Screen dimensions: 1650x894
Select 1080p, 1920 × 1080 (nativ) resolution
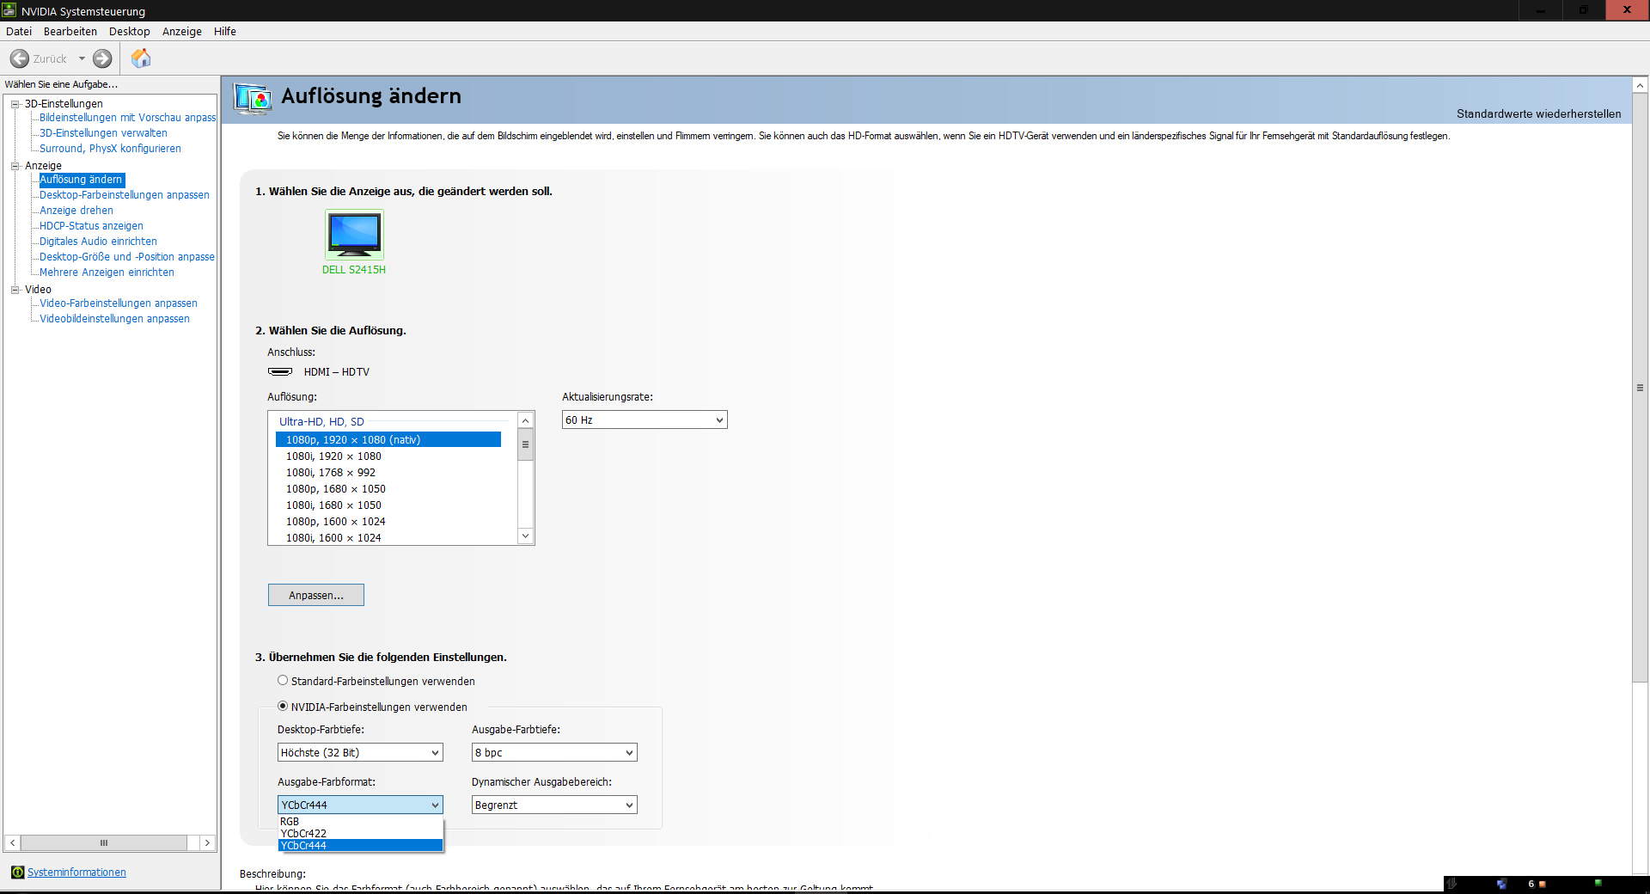388,439
